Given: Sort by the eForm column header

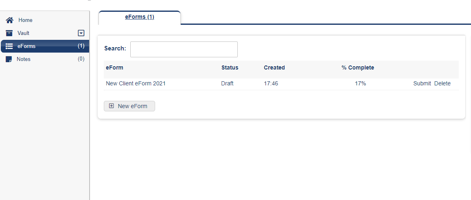Looking at the screenshot, I should [x=114, y=68].
